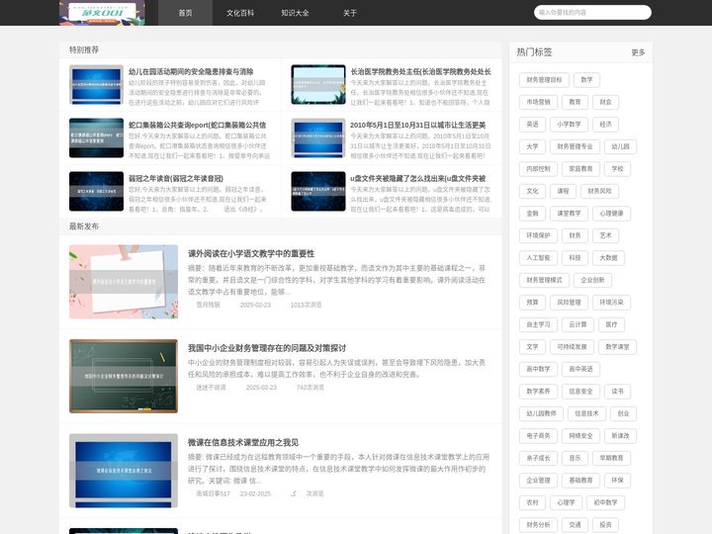The image size is (712, 534).
Task: Select the 市场营销 tag
Action: tap(538, 102)
